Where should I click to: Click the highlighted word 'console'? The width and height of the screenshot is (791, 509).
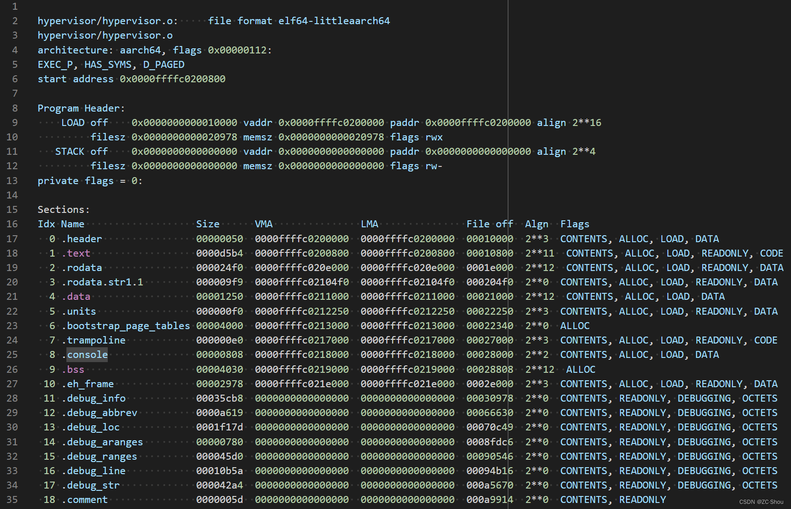(87, 354)
